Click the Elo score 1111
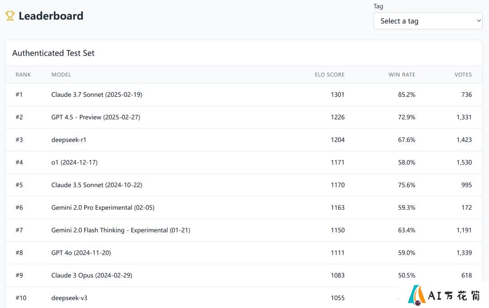This screenshot has height=308, width=489. click(x=337, y=252)
